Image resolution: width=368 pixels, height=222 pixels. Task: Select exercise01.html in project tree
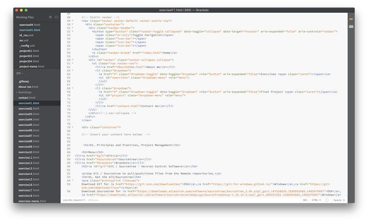29,103
